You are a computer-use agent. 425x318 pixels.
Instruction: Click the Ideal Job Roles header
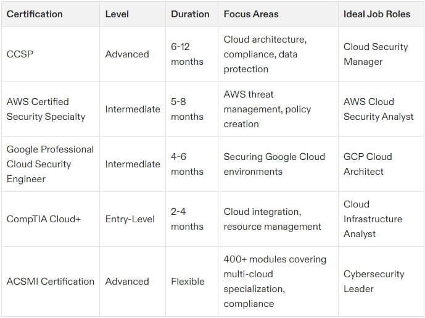click(377, 14)
